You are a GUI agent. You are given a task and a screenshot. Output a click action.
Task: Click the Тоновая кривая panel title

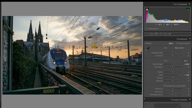179,100
